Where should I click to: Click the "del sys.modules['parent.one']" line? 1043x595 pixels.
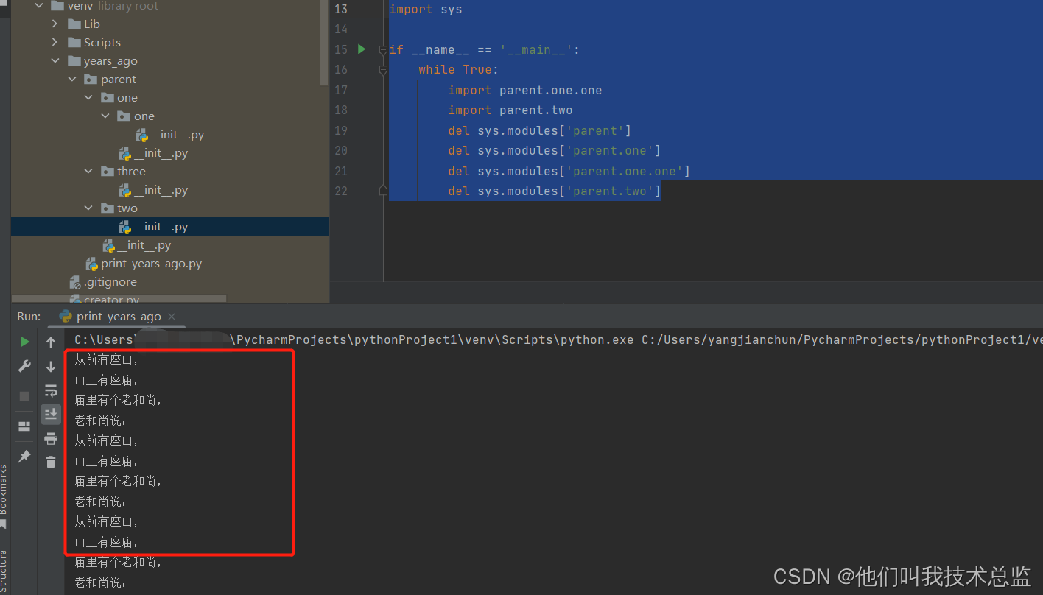555,150
